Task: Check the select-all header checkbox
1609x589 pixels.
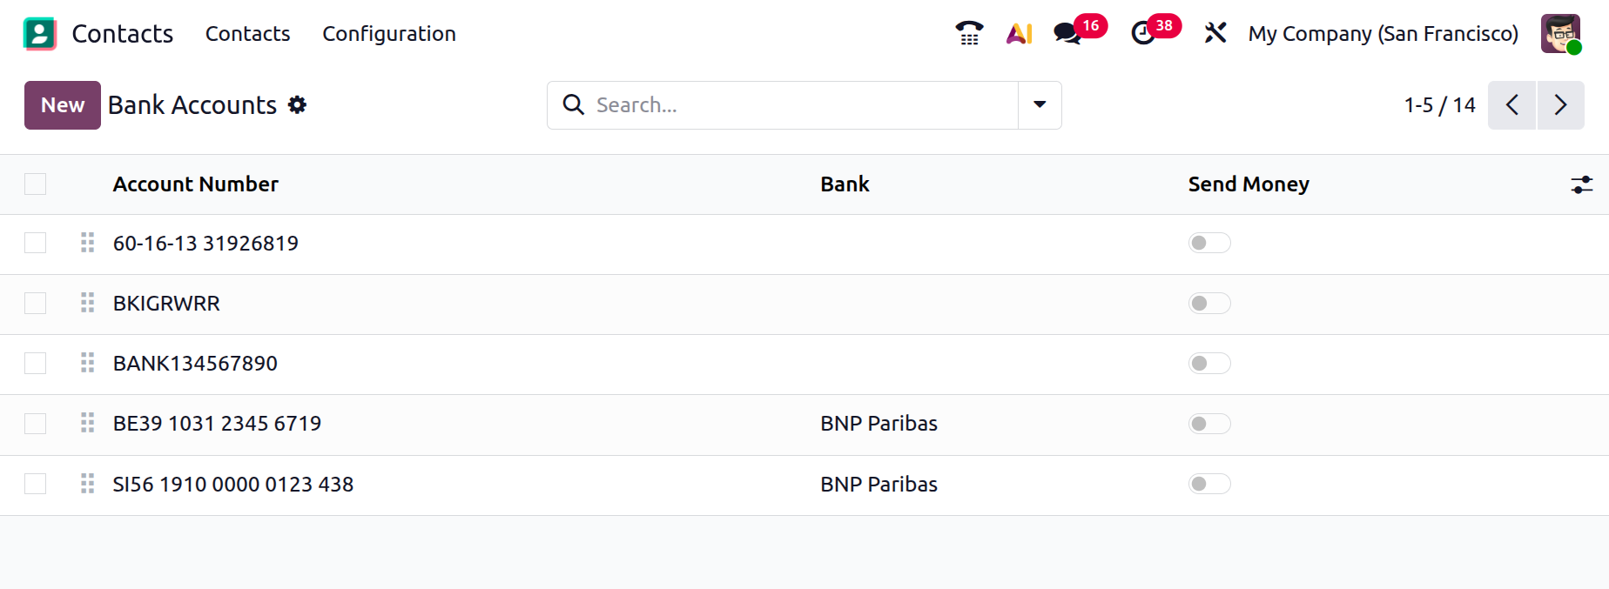Action: click(36, 184)
